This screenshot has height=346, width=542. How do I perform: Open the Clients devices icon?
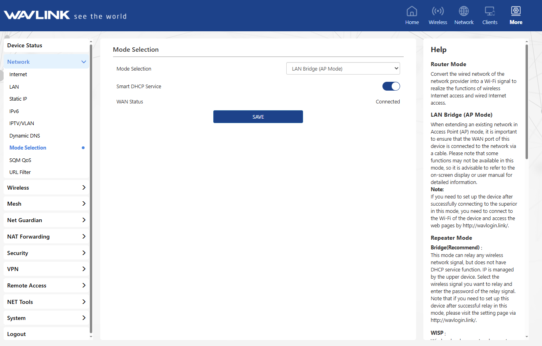[489, 11]
